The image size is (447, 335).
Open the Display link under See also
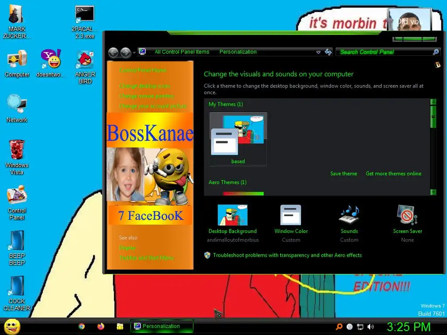click(x=127, y=248)
